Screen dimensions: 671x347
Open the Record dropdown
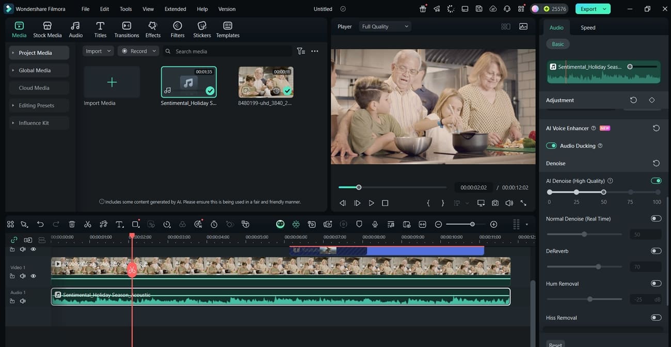(138, 51)
